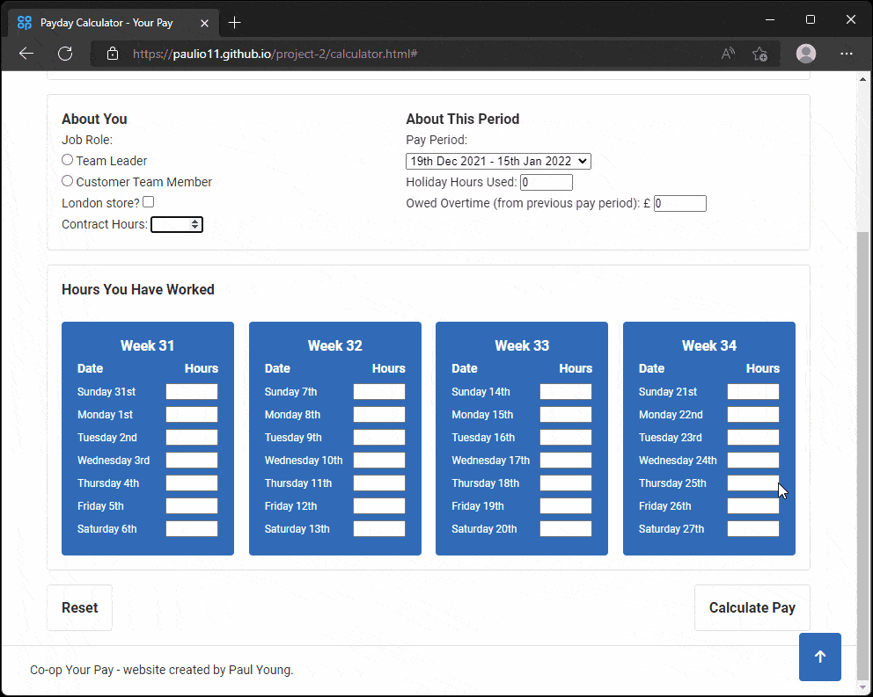This screenshot has width=873, height=697.
Task: Click Holiday Hours Used input field
Action: tap(546, 183)
